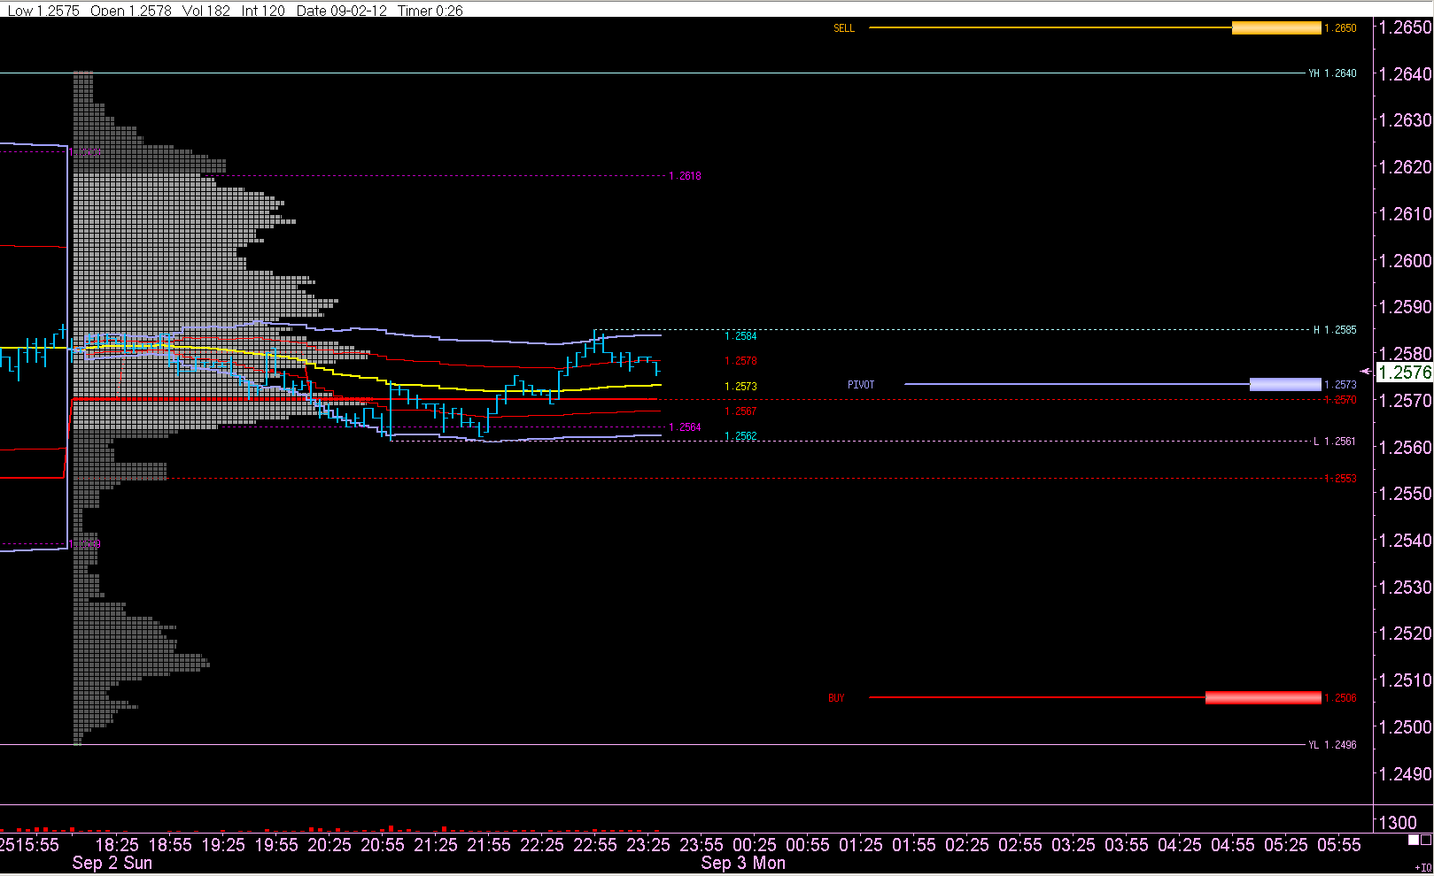
Task: Click the 1.2540 tick on price axis
Action: 1406,540
